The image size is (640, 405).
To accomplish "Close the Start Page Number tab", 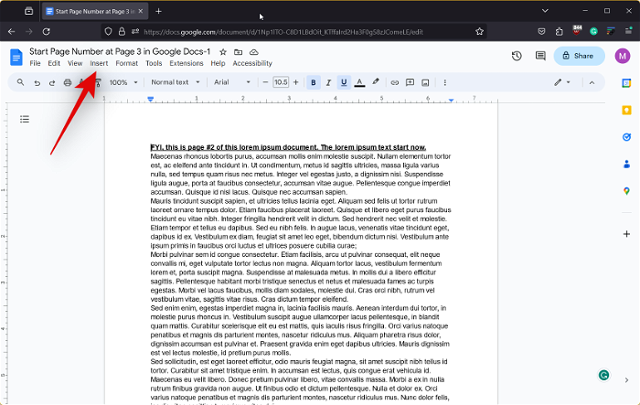I will point(141,12).
